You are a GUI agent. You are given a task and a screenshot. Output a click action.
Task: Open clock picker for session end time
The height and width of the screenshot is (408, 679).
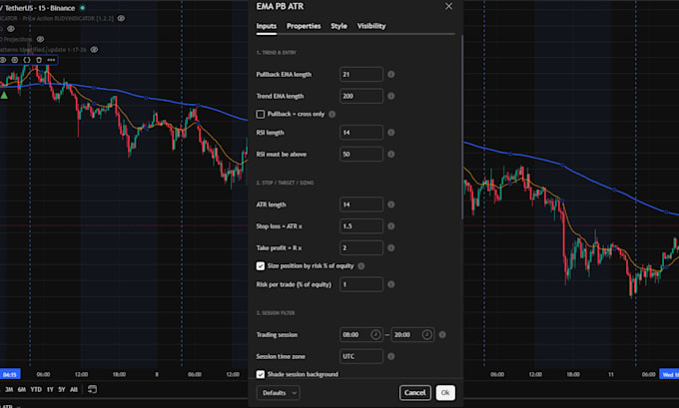pyautogui.click(x=427, y=334)
